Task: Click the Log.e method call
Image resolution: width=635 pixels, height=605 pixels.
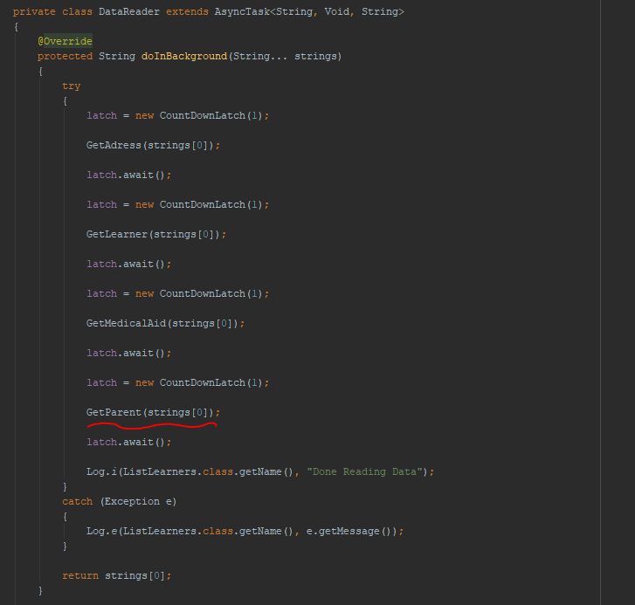Action: coord(245,531)
